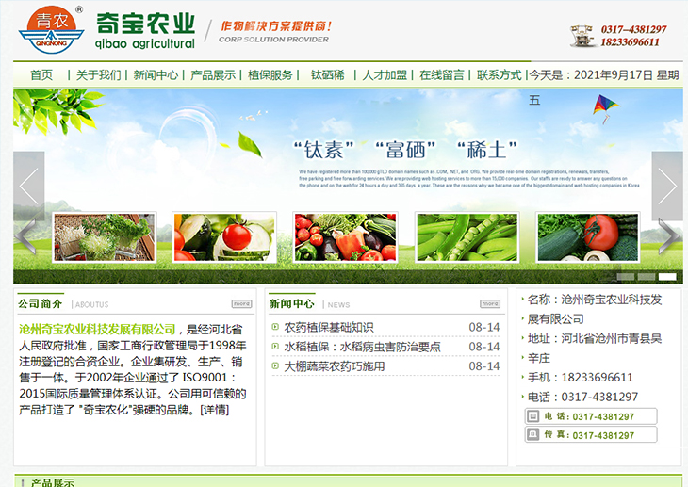Click the 传真 fax number badge

point(590,434)
